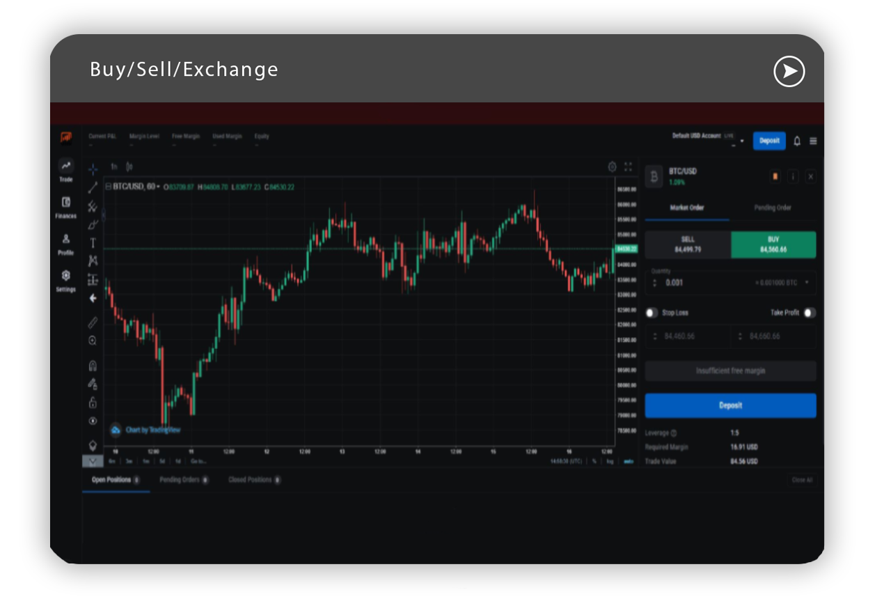Viewport: 875px width, 599px height.
Task: Open the BTC quantity unit dropdown
Action: click(807, 283)
